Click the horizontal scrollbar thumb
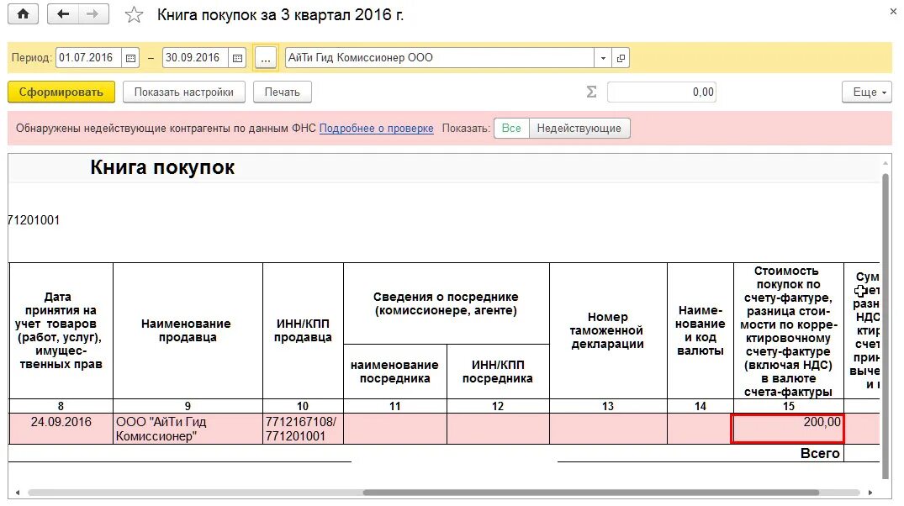 (591, 493)
